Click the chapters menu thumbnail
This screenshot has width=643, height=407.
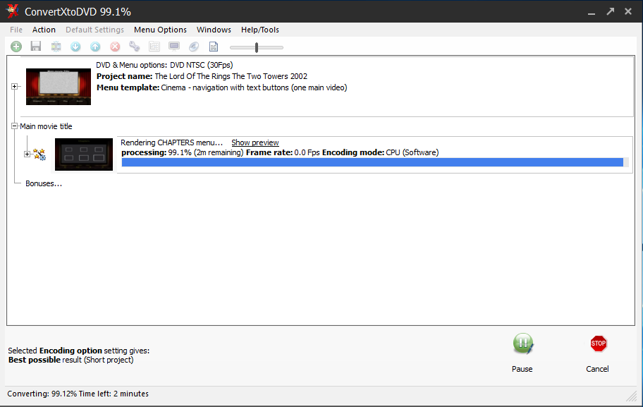pos(84,154)
